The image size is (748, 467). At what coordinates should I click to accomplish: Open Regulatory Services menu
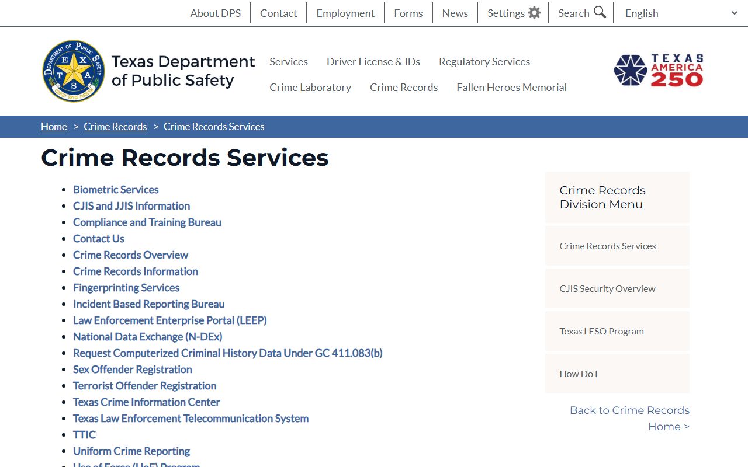click(x=484, y=61)
